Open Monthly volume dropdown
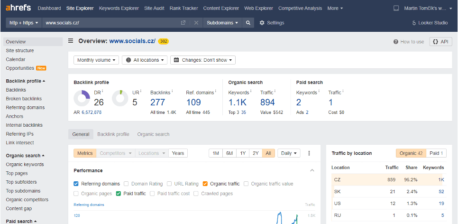 [96, 60]
